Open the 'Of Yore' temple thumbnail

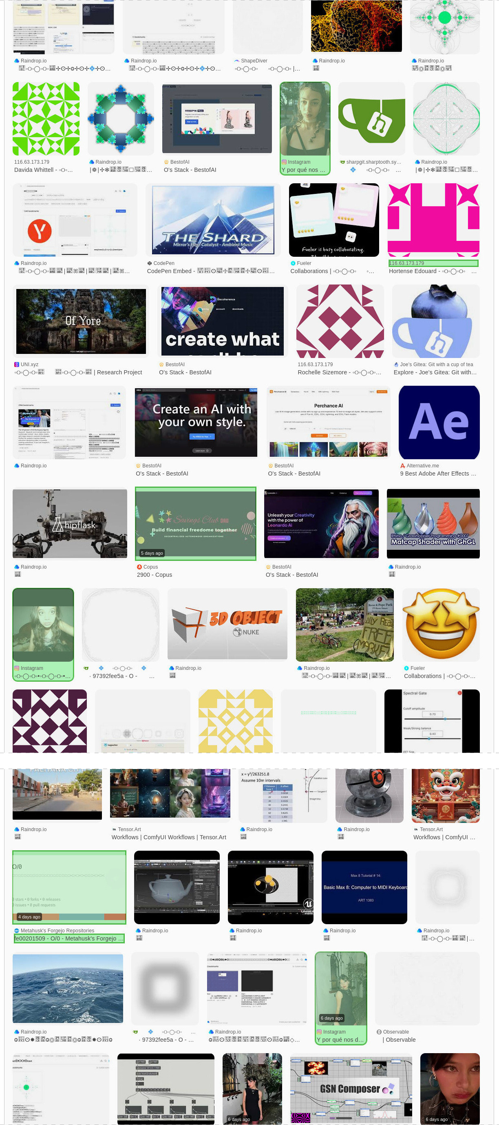[81, 321]
